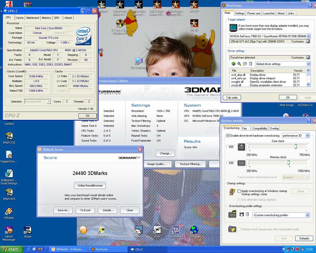Switch to the Overlay tab in System tweaks

(274, 128)
